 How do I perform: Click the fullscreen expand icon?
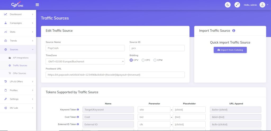pos(237,5)
